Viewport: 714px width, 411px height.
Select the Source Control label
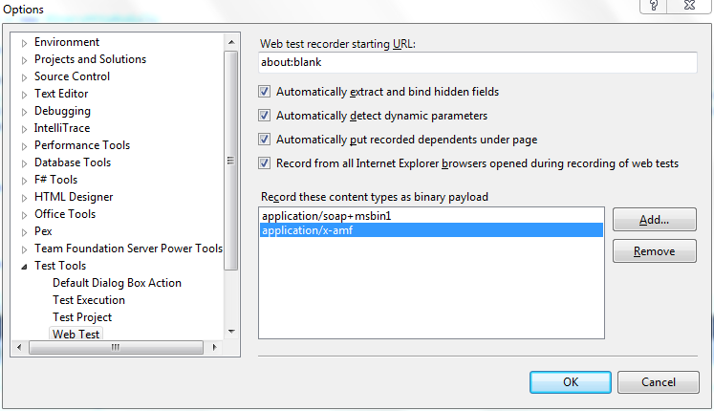pos(72,76)
